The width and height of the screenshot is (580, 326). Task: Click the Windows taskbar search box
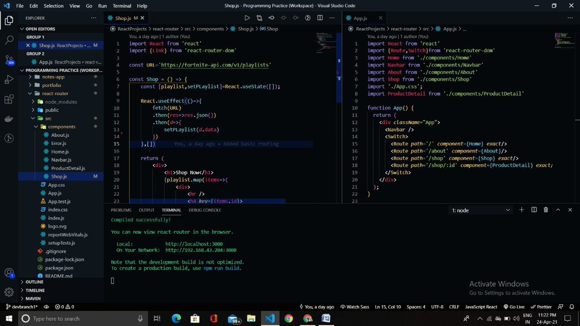[x=83, y=318]
